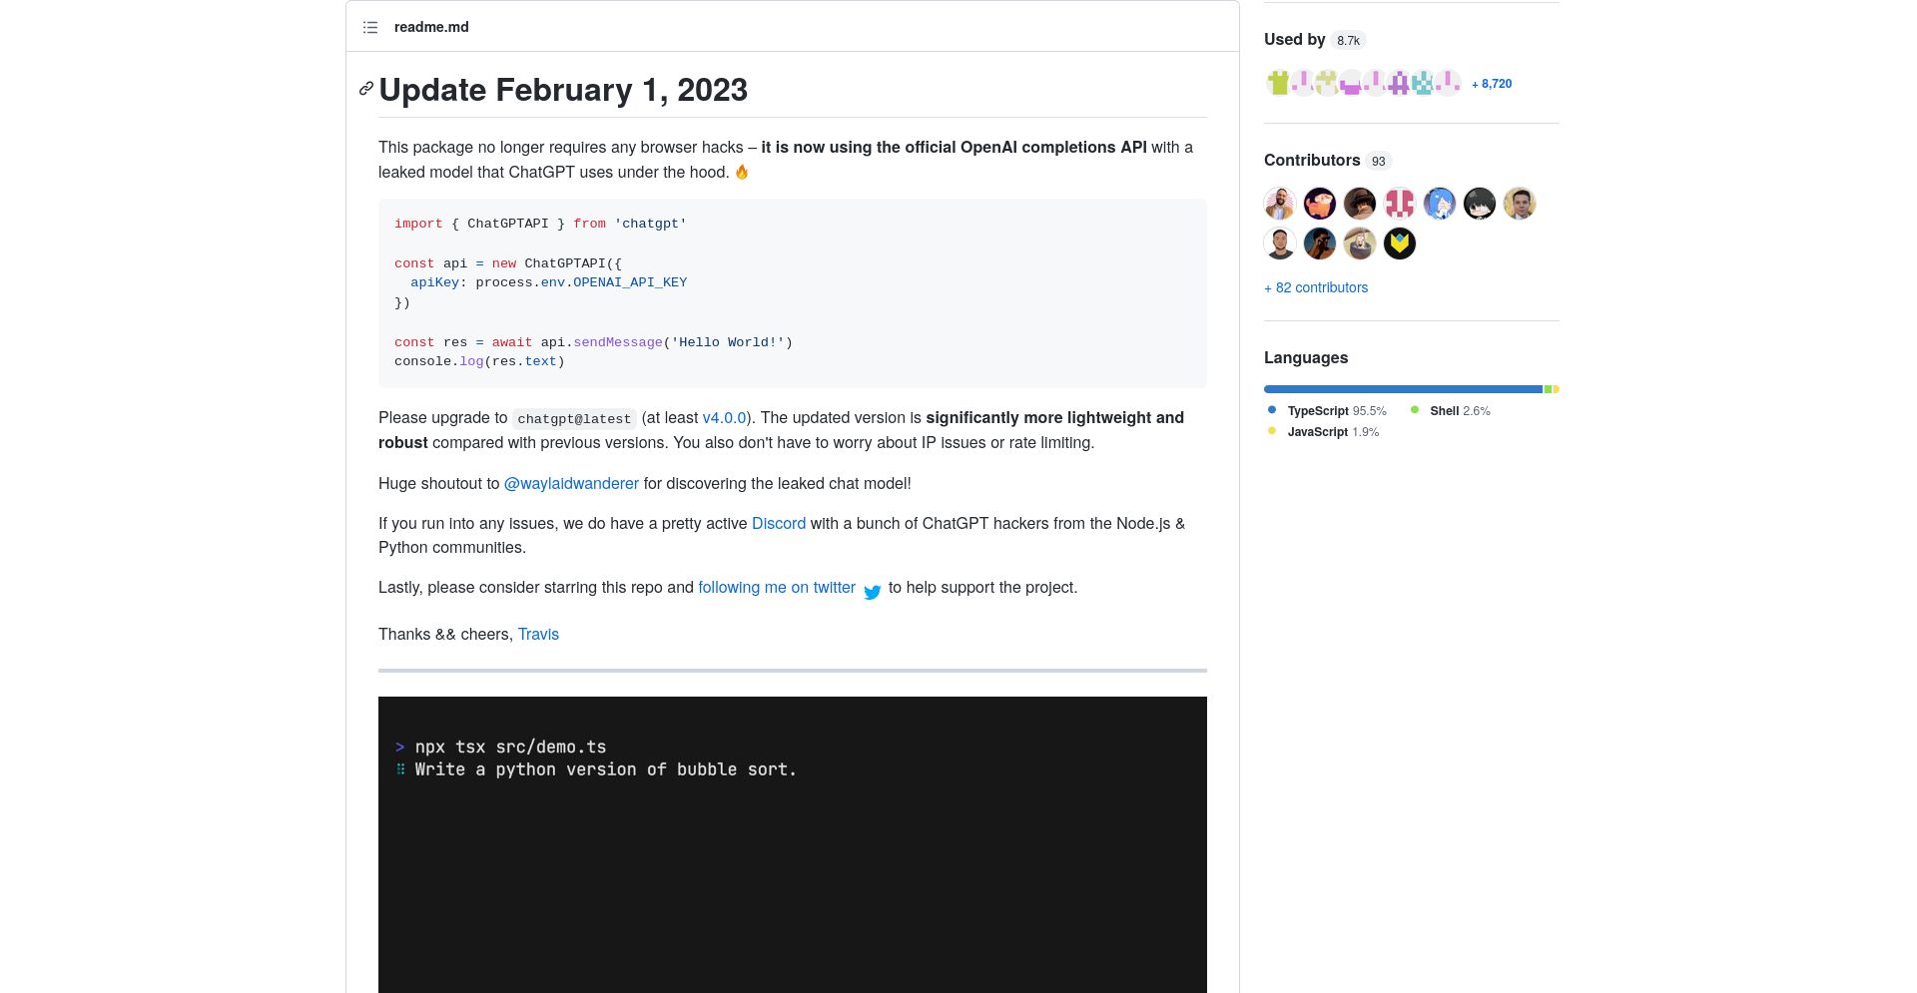
Task: Open the teal identicon in Used by
Action: tap(1423, 83)
